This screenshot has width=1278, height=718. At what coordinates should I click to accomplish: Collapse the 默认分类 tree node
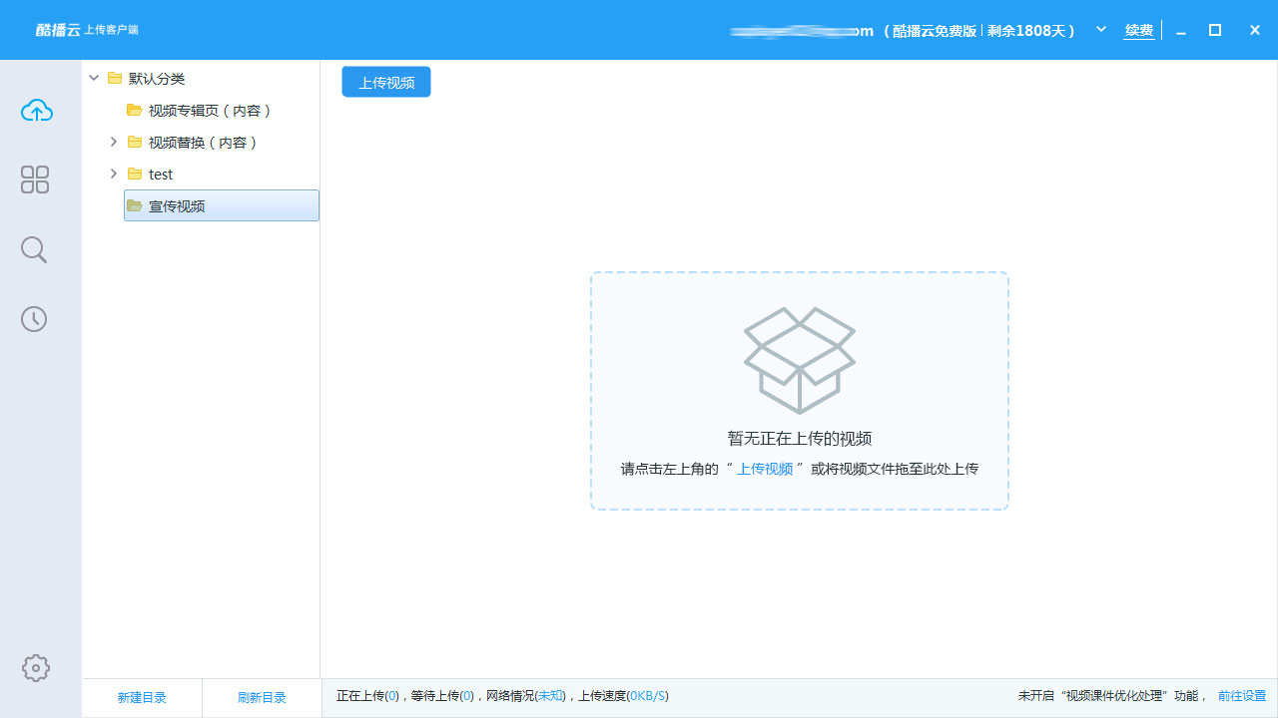[94, 79]
